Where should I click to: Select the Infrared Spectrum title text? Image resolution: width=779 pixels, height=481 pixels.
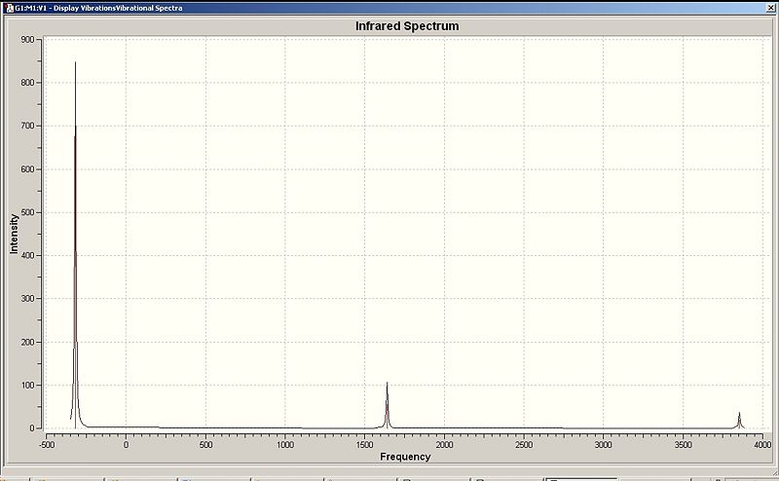click(x=407, y=26)
